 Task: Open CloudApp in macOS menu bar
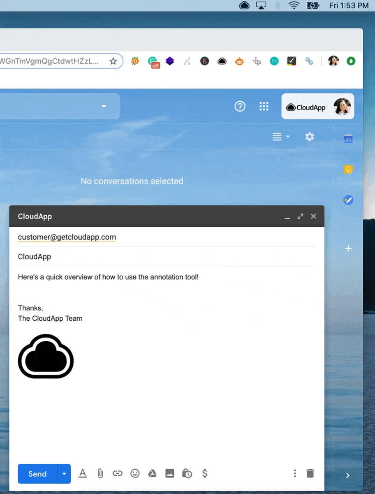(244, 5)
